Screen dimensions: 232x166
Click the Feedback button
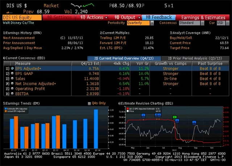coord(159,17)
